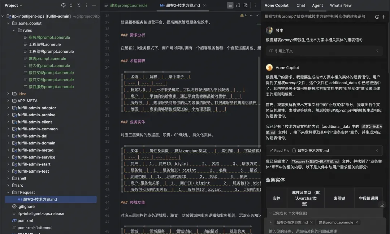Go to next highlighted problem arrow
The height and width of the screenshot is (234, 390).
257,16
